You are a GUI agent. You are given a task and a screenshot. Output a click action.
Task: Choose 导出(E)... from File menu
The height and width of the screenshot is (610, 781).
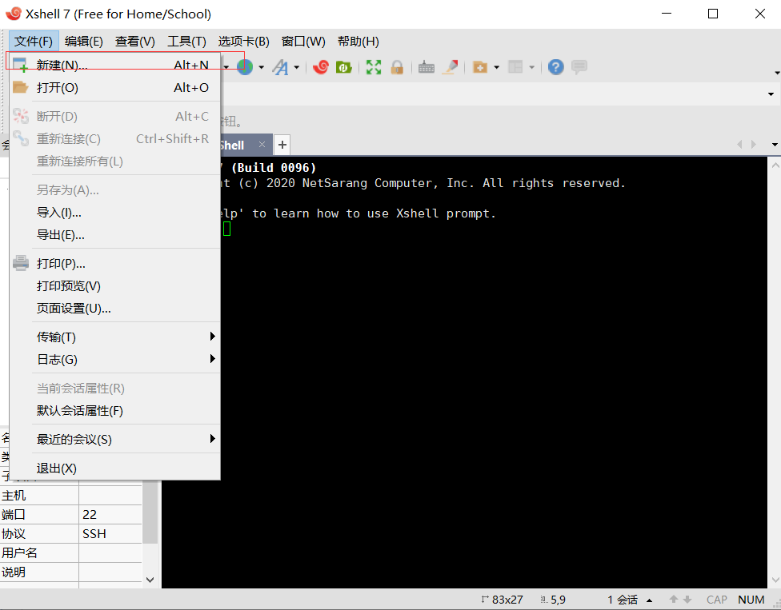(x=115, y=235)
